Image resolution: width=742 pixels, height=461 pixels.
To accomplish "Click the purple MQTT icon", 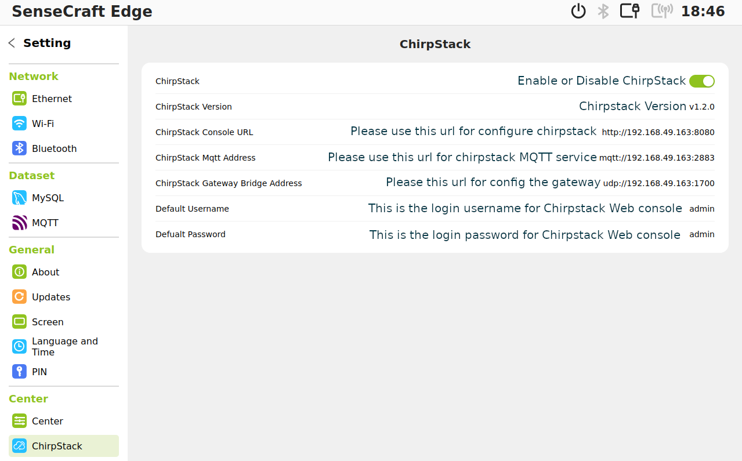I will 19,223.
